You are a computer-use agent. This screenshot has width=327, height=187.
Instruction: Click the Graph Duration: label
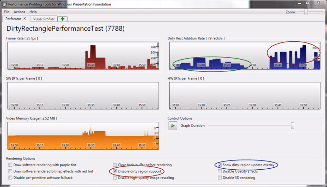point(193,125)
